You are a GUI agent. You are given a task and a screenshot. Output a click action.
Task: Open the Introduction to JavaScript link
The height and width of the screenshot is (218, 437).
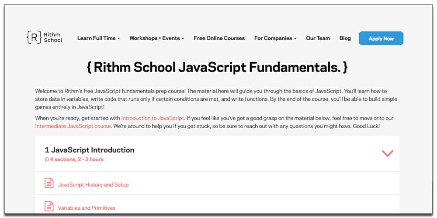[x=153, y=118]
